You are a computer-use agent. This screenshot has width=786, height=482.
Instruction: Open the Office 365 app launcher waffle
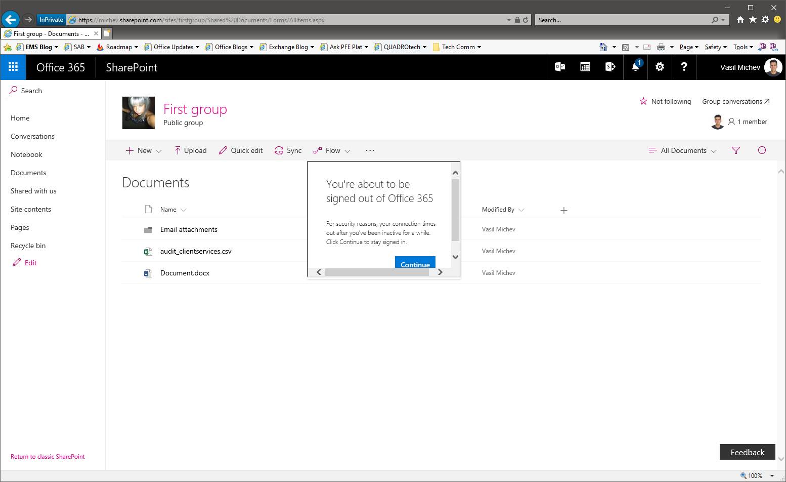coord(13,67)
